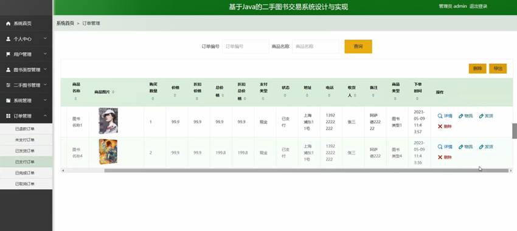Click the 阿萨德22222 备注 cell

pos(375,122)
